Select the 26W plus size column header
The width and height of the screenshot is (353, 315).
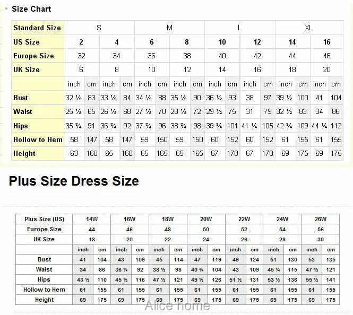pos(321,219)
